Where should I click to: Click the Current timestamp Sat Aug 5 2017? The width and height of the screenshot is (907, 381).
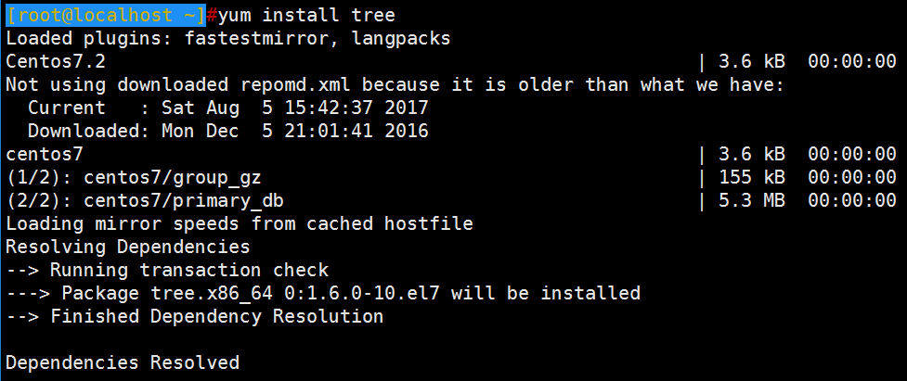pos(295,108)
